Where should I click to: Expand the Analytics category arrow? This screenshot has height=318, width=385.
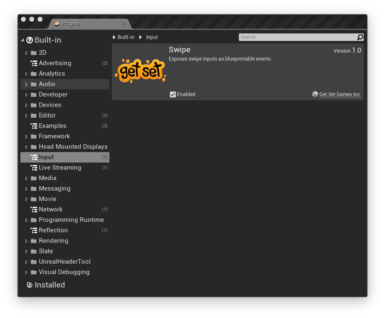click(x=26, y=74)
